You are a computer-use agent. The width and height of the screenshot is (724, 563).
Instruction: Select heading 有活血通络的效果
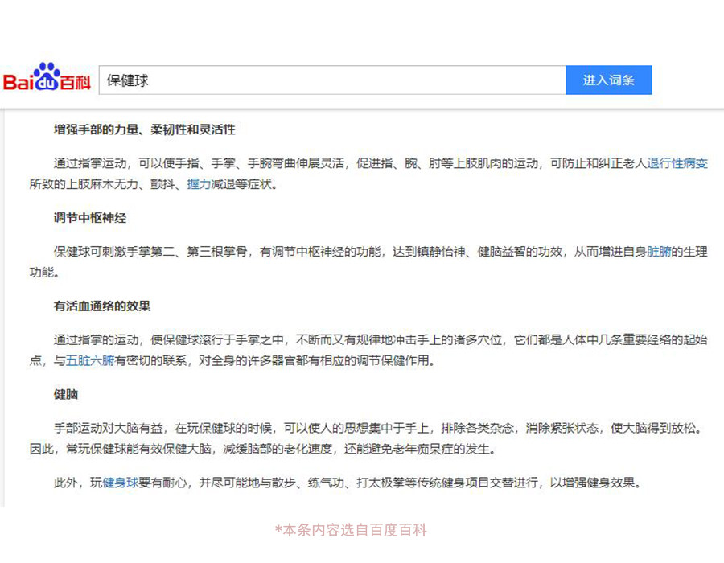point(102,306)
